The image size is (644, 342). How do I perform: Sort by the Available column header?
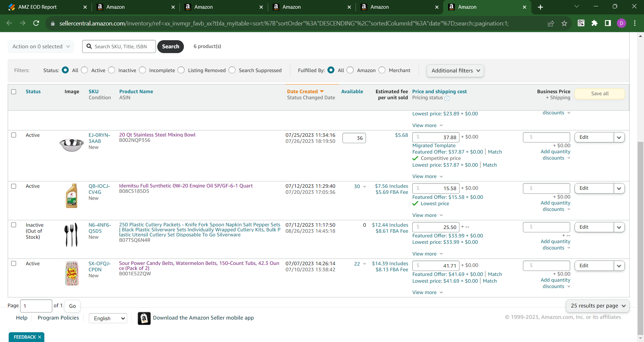[x=352, y=92]
